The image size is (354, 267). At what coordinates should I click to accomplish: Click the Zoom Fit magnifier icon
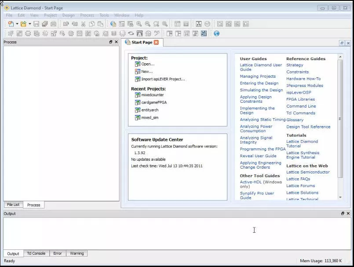tap(156, 24)
